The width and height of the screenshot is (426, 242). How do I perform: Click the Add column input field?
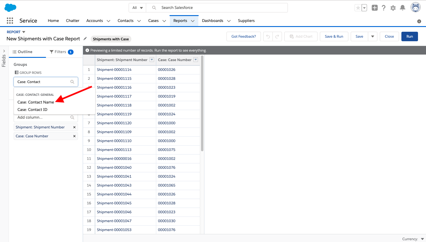46,117
